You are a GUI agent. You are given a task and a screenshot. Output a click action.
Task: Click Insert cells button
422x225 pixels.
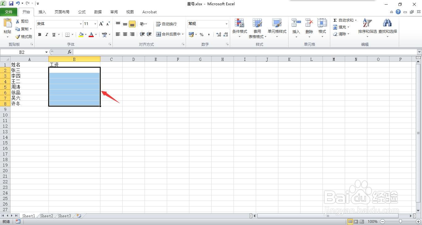pos(296,28)
